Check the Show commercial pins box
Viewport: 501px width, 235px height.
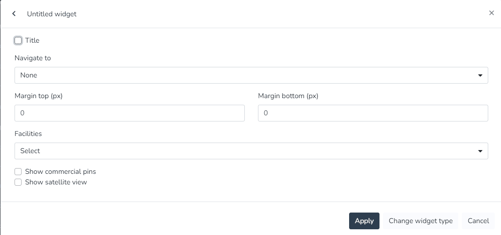(x=18, y=172)
